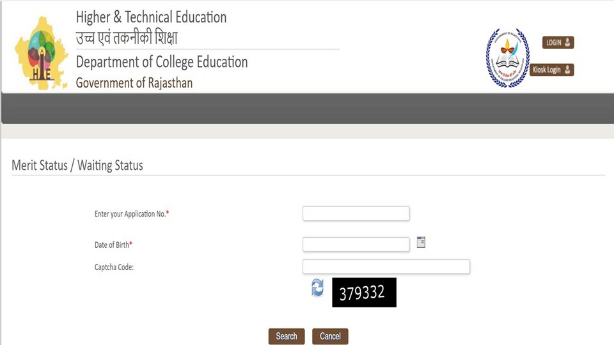Click the Merit Status / Waiting Status heading
This screenshot has height=345, width=614.
77,165
